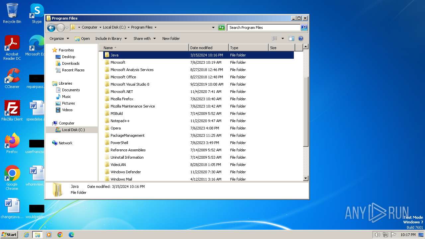Refresh the Program Files folder view
The height and width of the screenshot is (239, 425).
(221, 28)
